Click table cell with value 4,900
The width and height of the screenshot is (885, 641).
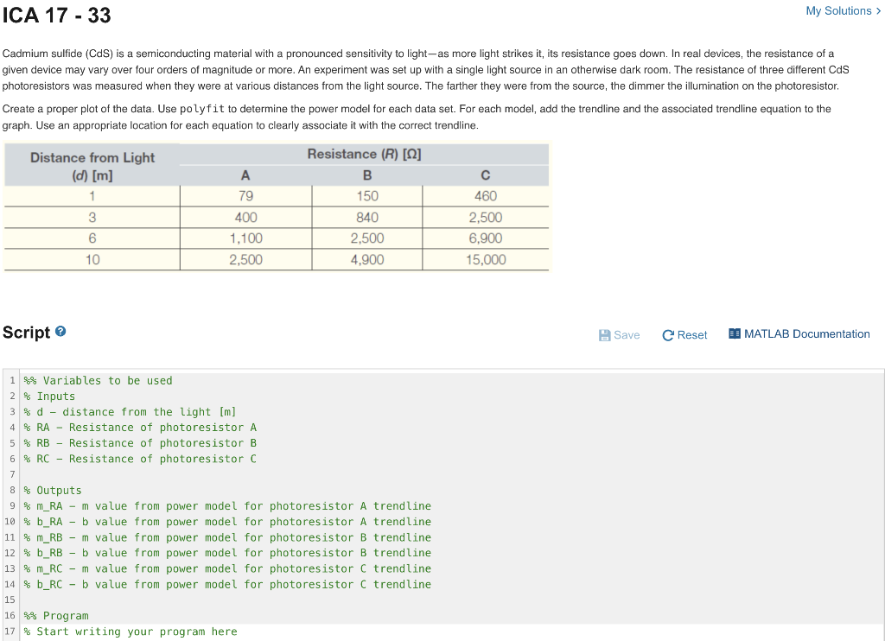366,259
